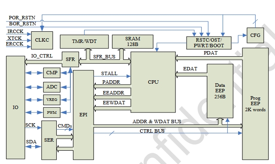Click the Data EEP 256B block

(x=220, y=91)
